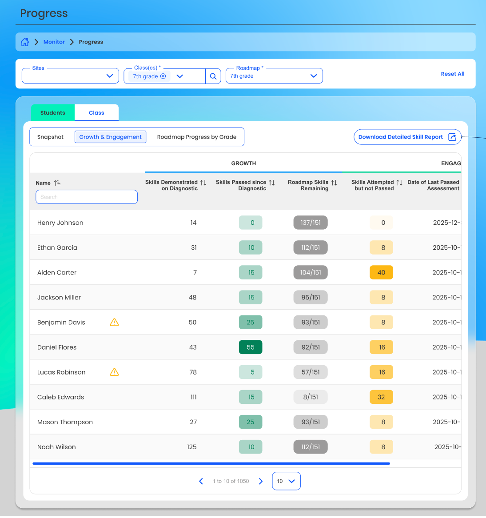Viewport: 486px width, 518px height.
Task: Click the Noah Wilson row name
Action: pos(56,447)
